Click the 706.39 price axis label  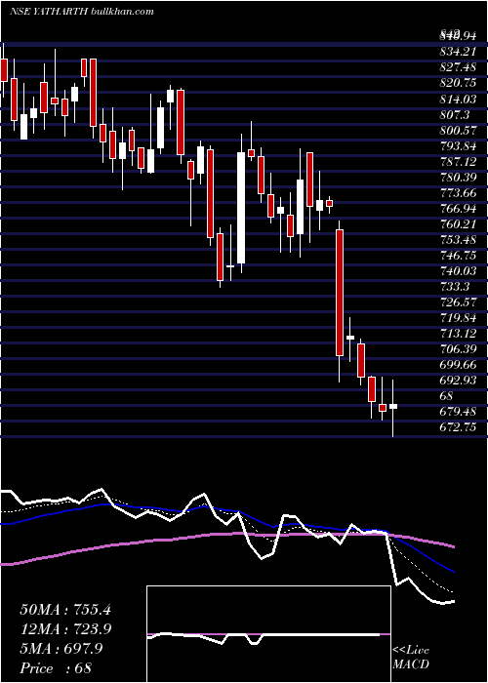(458, 349)
